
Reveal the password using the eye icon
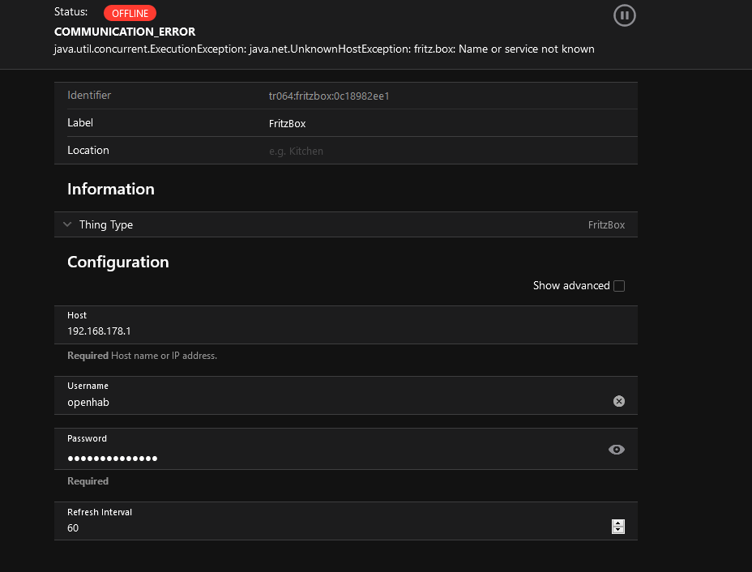617,450
